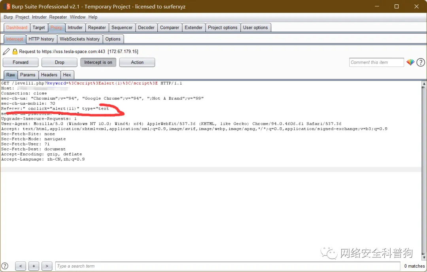Click the Referer header line
Viewport: 427px width, 272px height.
click(55, 109)
